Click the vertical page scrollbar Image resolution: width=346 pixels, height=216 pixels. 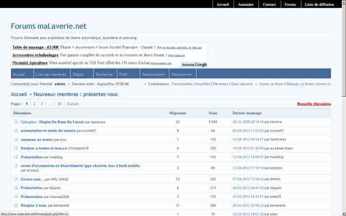pyautogui.click(x=344, y=108)
